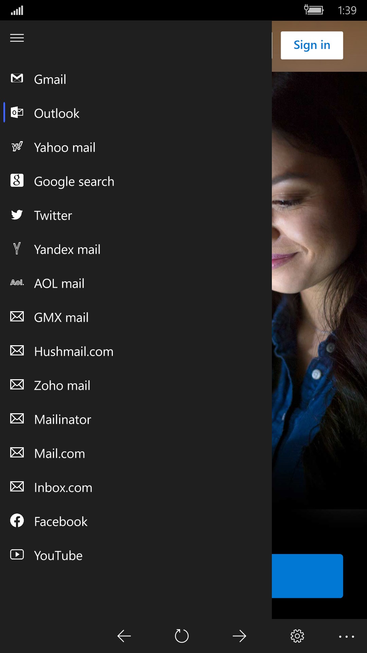
Task: Click the AOL mail logo icon
Action: [17, 282]
